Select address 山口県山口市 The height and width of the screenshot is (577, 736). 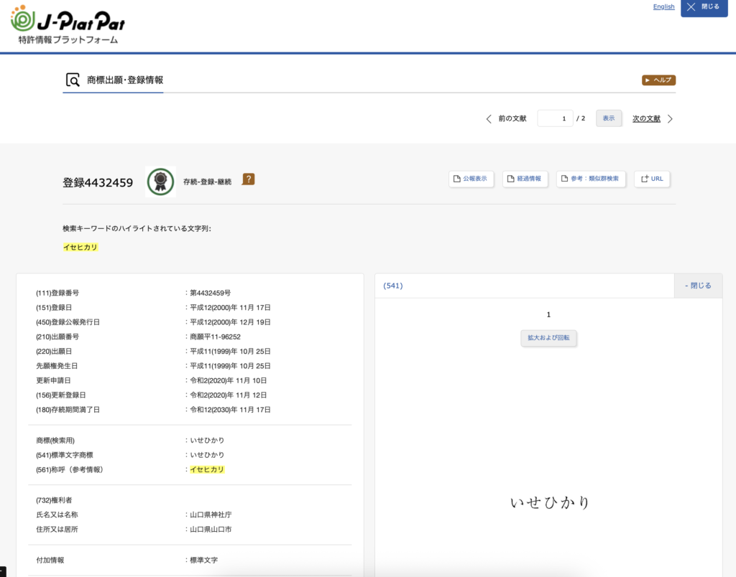pos(211,529)
